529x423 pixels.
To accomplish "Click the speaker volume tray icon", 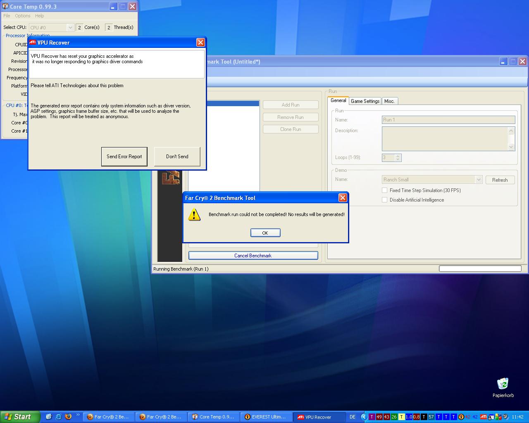I will coord(505,417).
